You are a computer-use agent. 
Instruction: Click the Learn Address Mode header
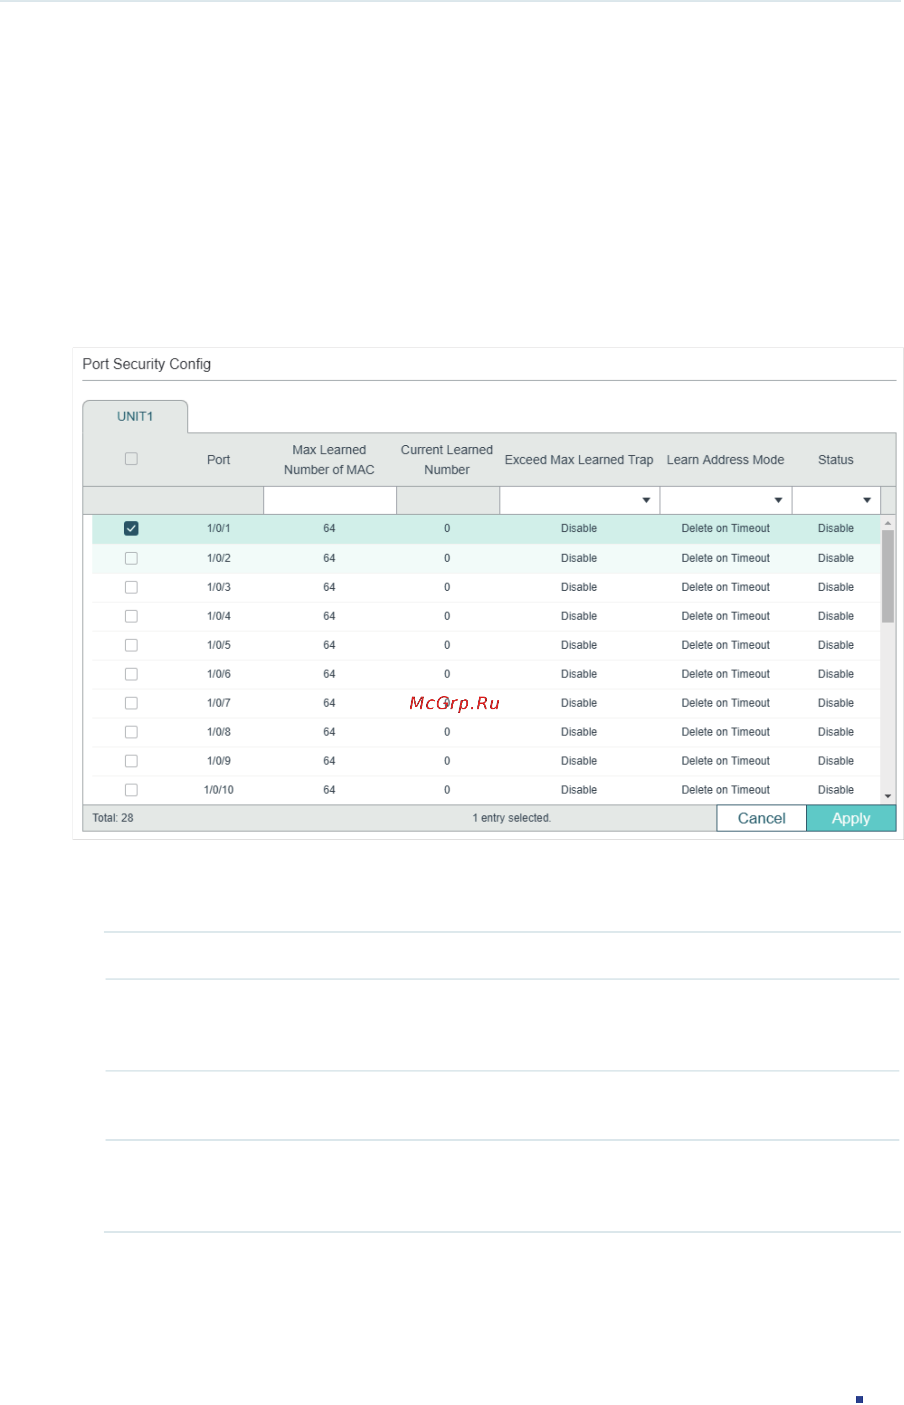(725, 460)
